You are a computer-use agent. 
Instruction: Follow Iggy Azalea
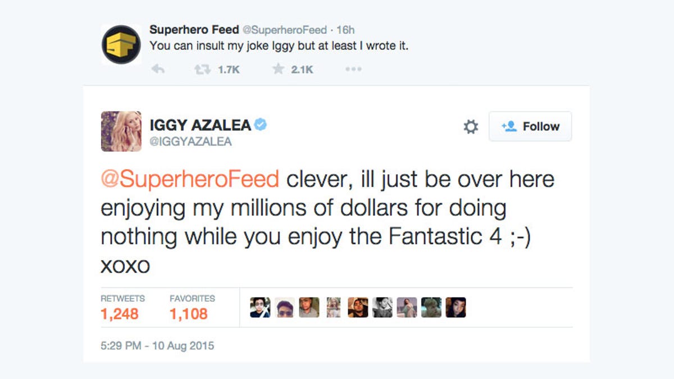pos(530,126)
